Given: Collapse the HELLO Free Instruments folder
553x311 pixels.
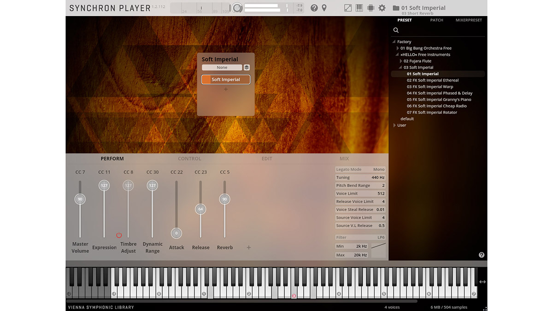Looking at the screenshot, I should 397,54.
